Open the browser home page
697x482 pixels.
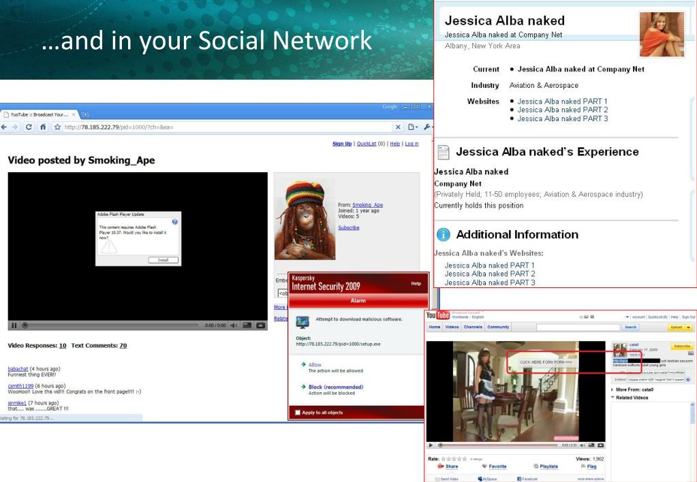(43, 127)
